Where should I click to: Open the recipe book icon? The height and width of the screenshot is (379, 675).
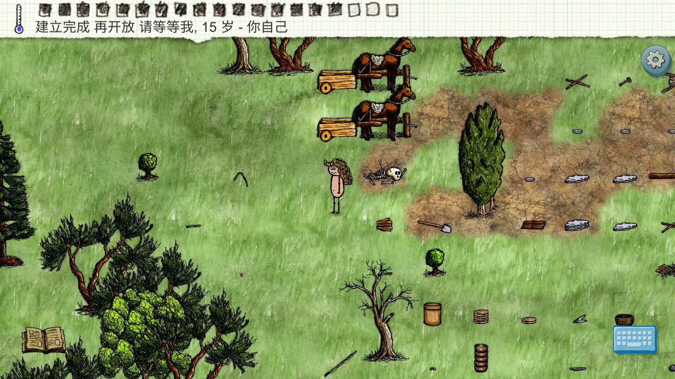pyautogui.click(x=44, y=340)
